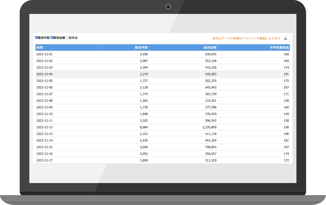The height and width of the screenshot is (205, 326).
Task: Click the DL download button
Action: pyautogui.click(x=285, y=39)
